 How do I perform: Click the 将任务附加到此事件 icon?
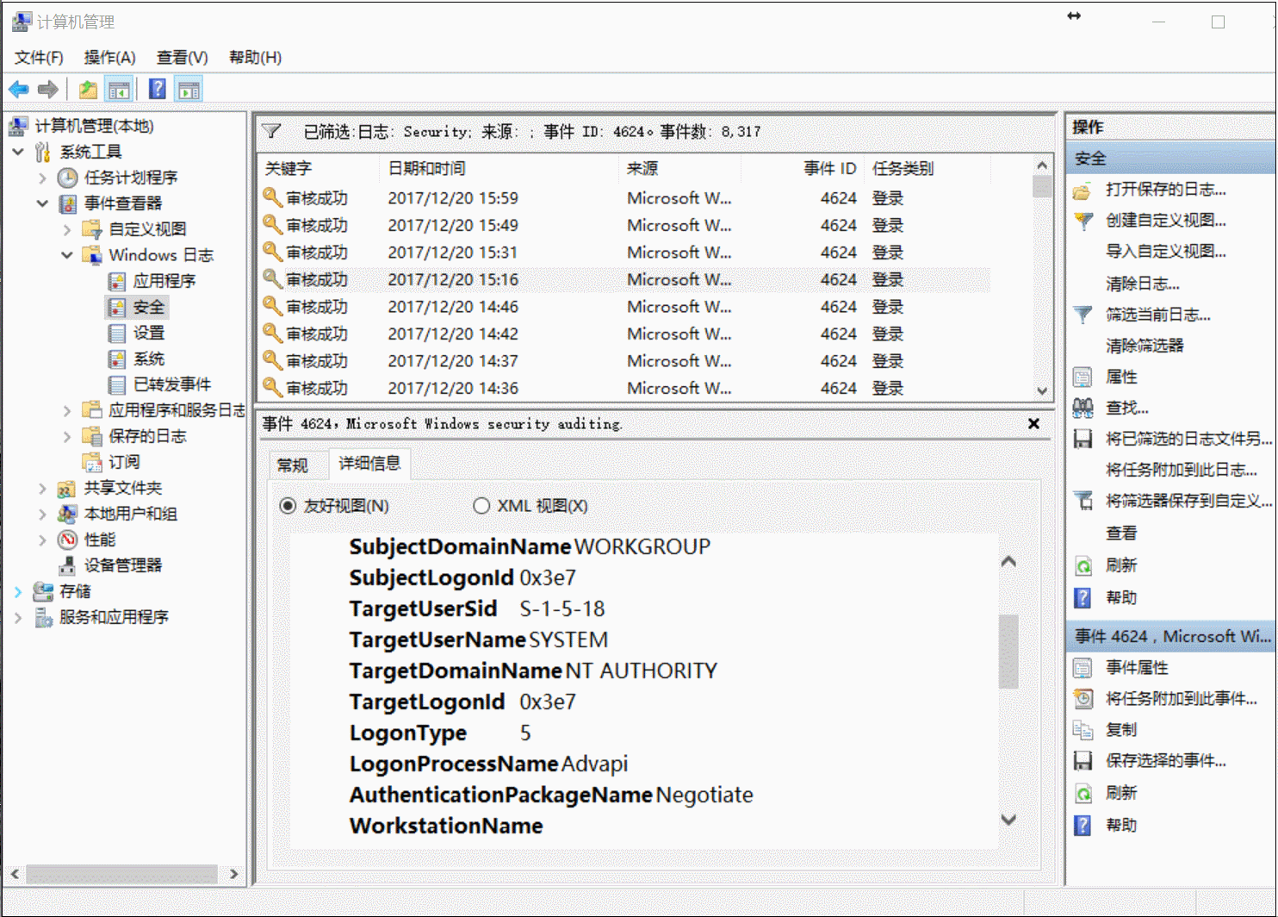tap(1083, 698)
